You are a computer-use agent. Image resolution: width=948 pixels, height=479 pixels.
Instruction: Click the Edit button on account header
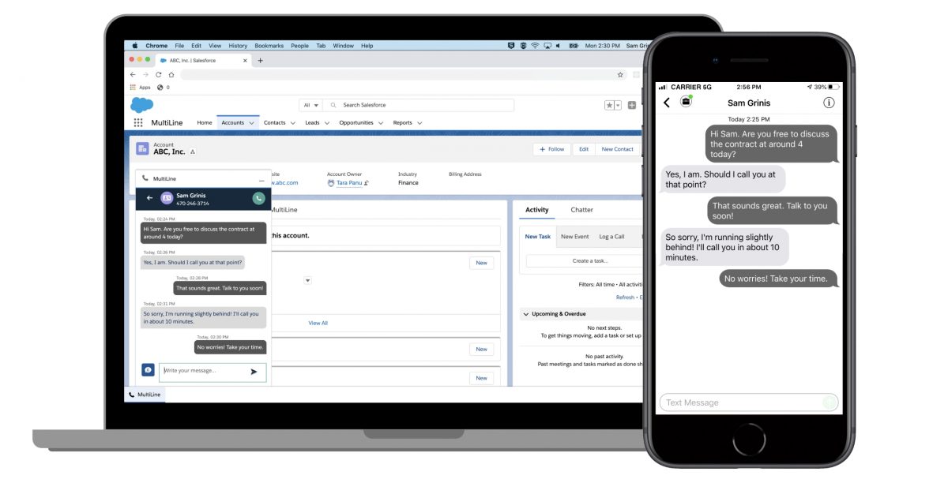(584, 149)
